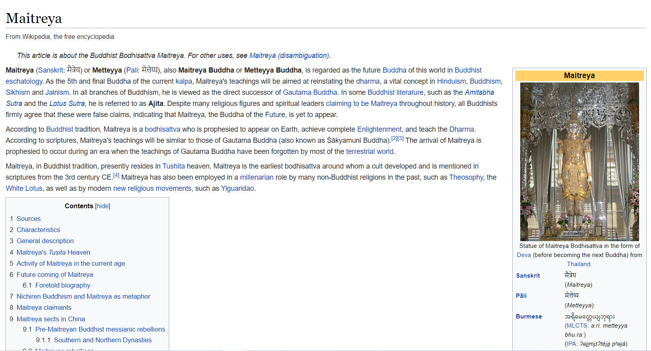This screenshot has width=651, height=351.
Task: Open the IPA pronunciation link
Action: point(571,344)
